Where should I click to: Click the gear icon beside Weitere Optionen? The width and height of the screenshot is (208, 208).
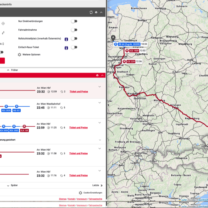coord(19,55)
